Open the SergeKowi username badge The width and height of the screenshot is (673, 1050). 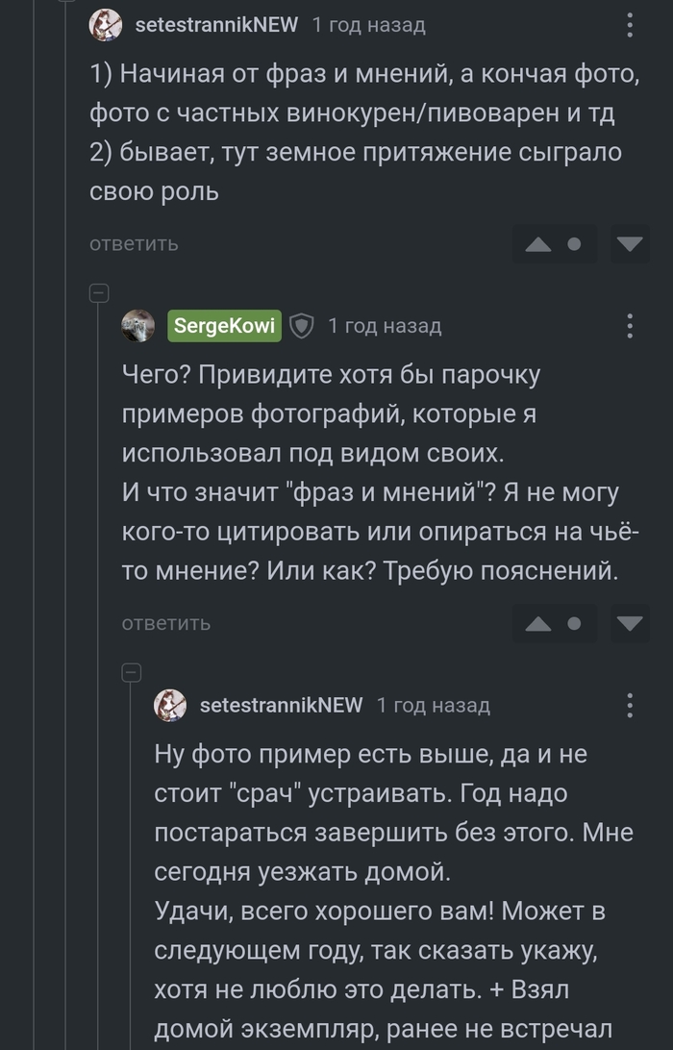click(226, 326)
